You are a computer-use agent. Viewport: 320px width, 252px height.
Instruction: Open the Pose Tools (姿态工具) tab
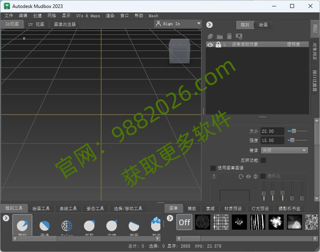pyautogui.click(x=95, y=209)
